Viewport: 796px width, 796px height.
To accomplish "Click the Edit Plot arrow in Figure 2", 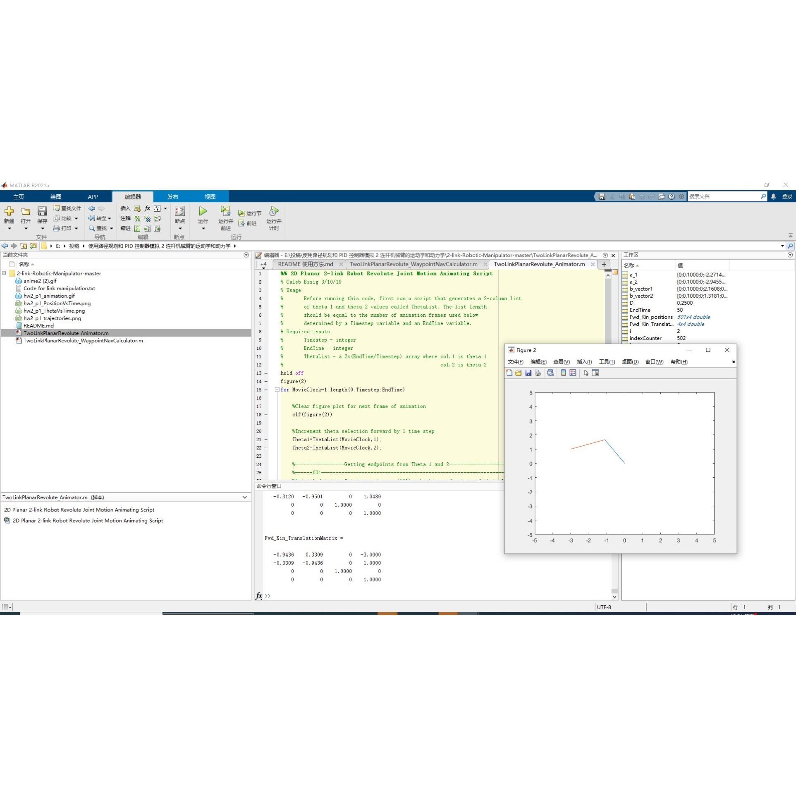I will pyautogui.click(x=586, y=373).
